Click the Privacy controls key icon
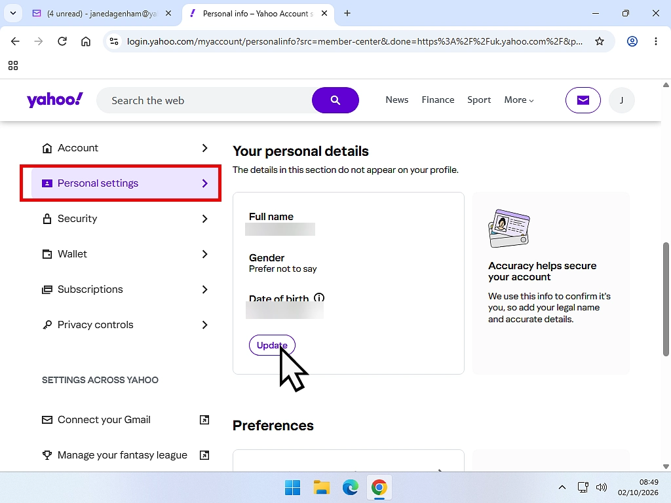 click(47, 325)
